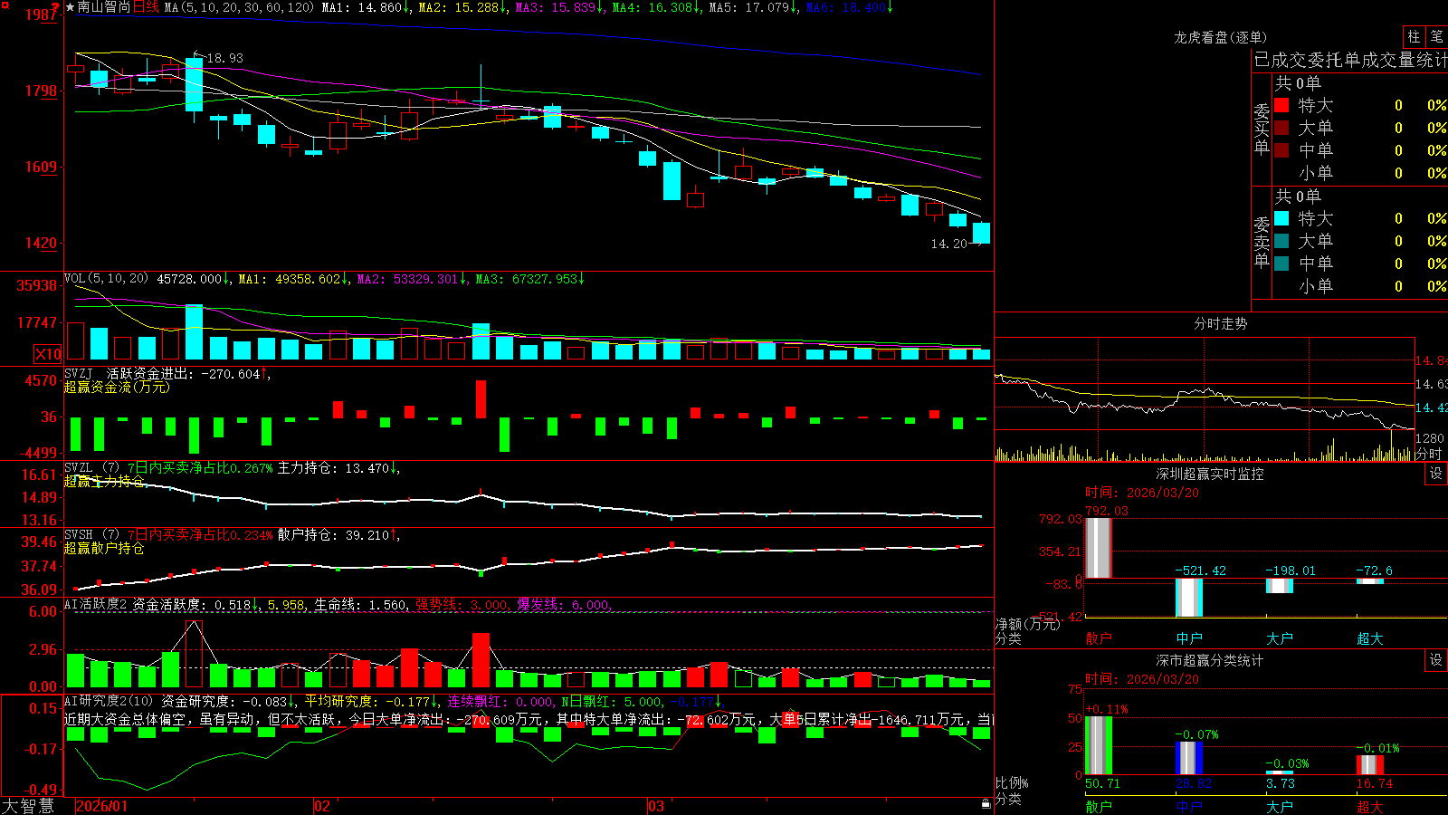Click the red question mark help icon

55,8
